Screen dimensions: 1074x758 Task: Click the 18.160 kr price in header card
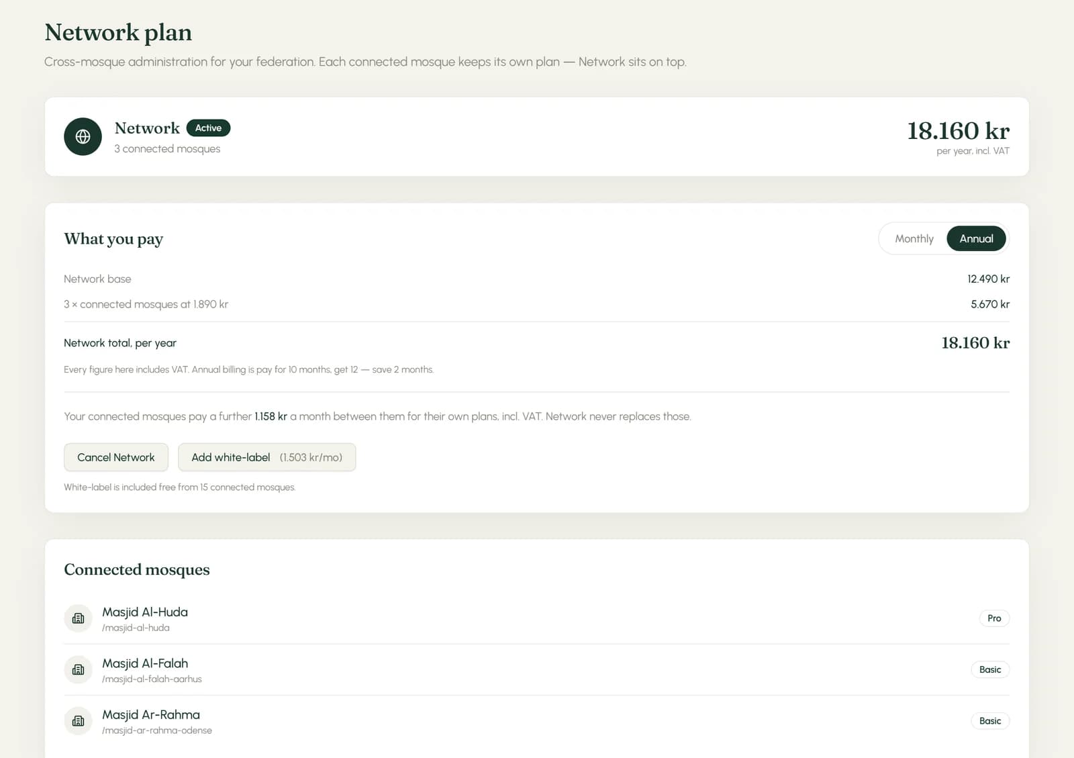(x=958, y=130)
